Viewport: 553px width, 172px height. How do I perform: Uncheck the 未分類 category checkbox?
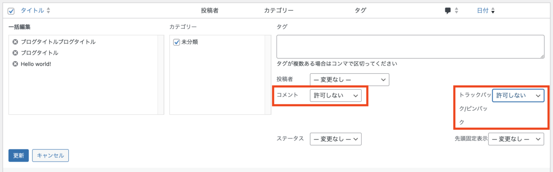click(176, 42)
